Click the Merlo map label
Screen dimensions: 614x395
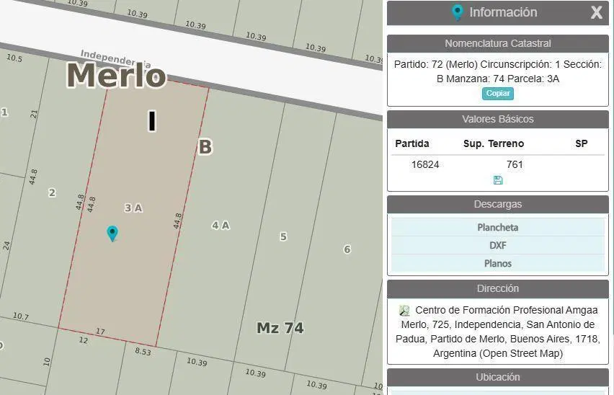click(x=116, y=75)
